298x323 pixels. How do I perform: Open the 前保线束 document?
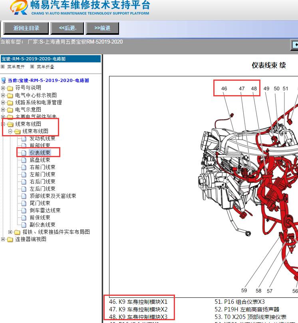(x=40, y=217)
